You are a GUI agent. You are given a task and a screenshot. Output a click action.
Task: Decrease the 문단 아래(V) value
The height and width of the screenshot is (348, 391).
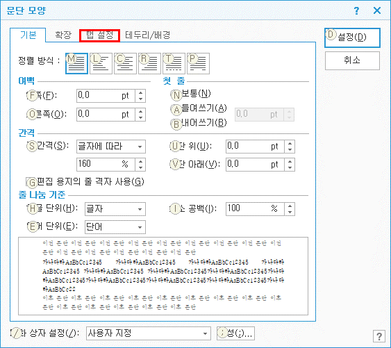click(x=290, y=168)
